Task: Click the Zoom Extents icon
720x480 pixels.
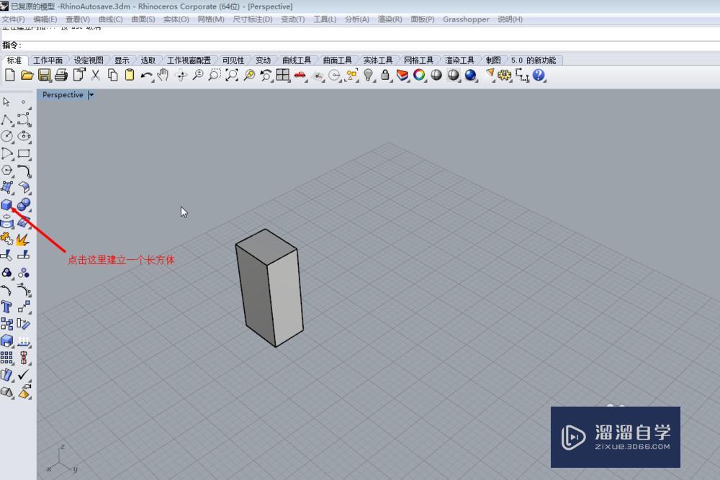Action: 232,76
